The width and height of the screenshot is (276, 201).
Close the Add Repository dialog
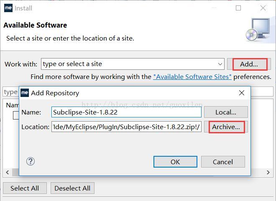242,93
